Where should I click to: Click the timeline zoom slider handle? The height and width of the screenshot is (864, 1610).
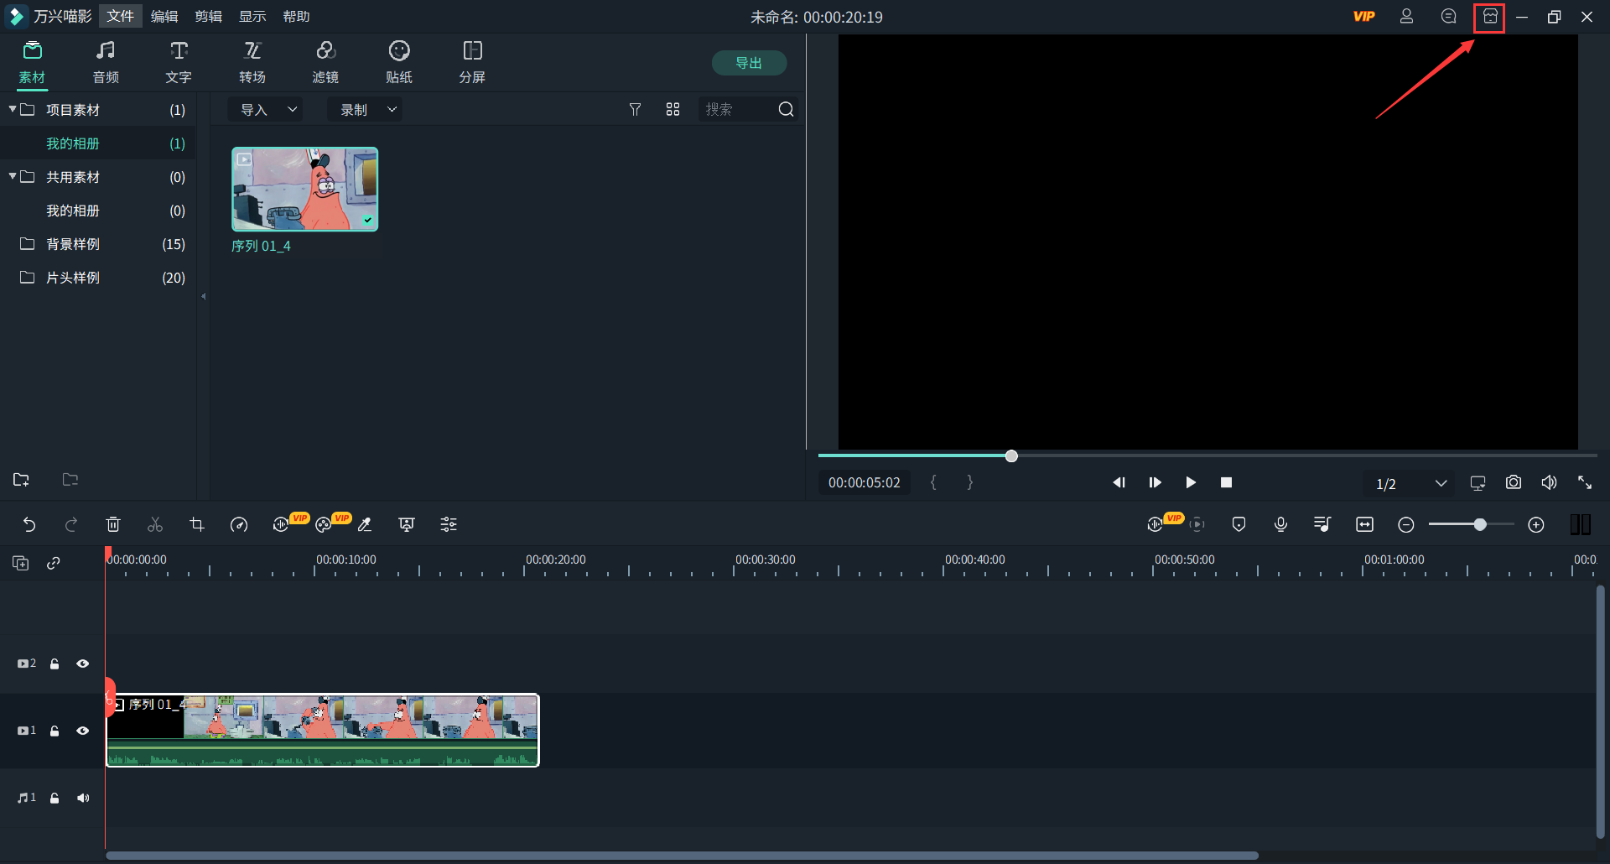coord(1480,524)
